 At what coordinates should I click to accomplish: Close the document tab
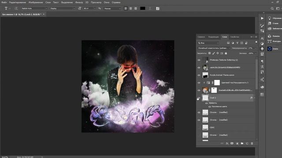[44, 14]
